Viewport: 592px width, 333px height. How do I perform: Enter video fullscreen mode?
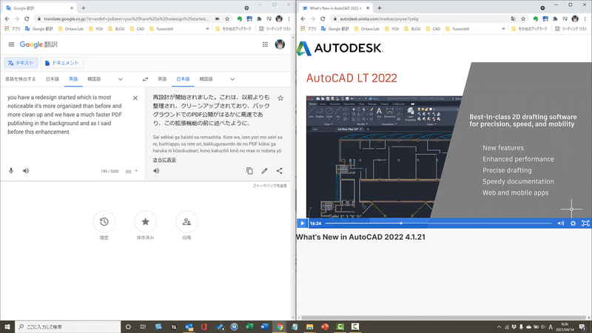(x=585, y=223)
